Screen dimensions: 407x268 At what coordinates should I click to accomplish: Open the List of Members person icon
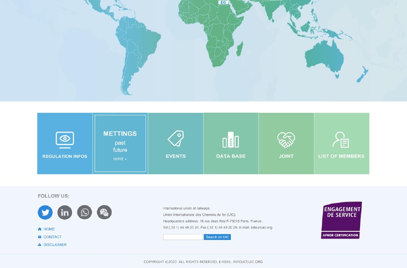click(x=341, y=140)
